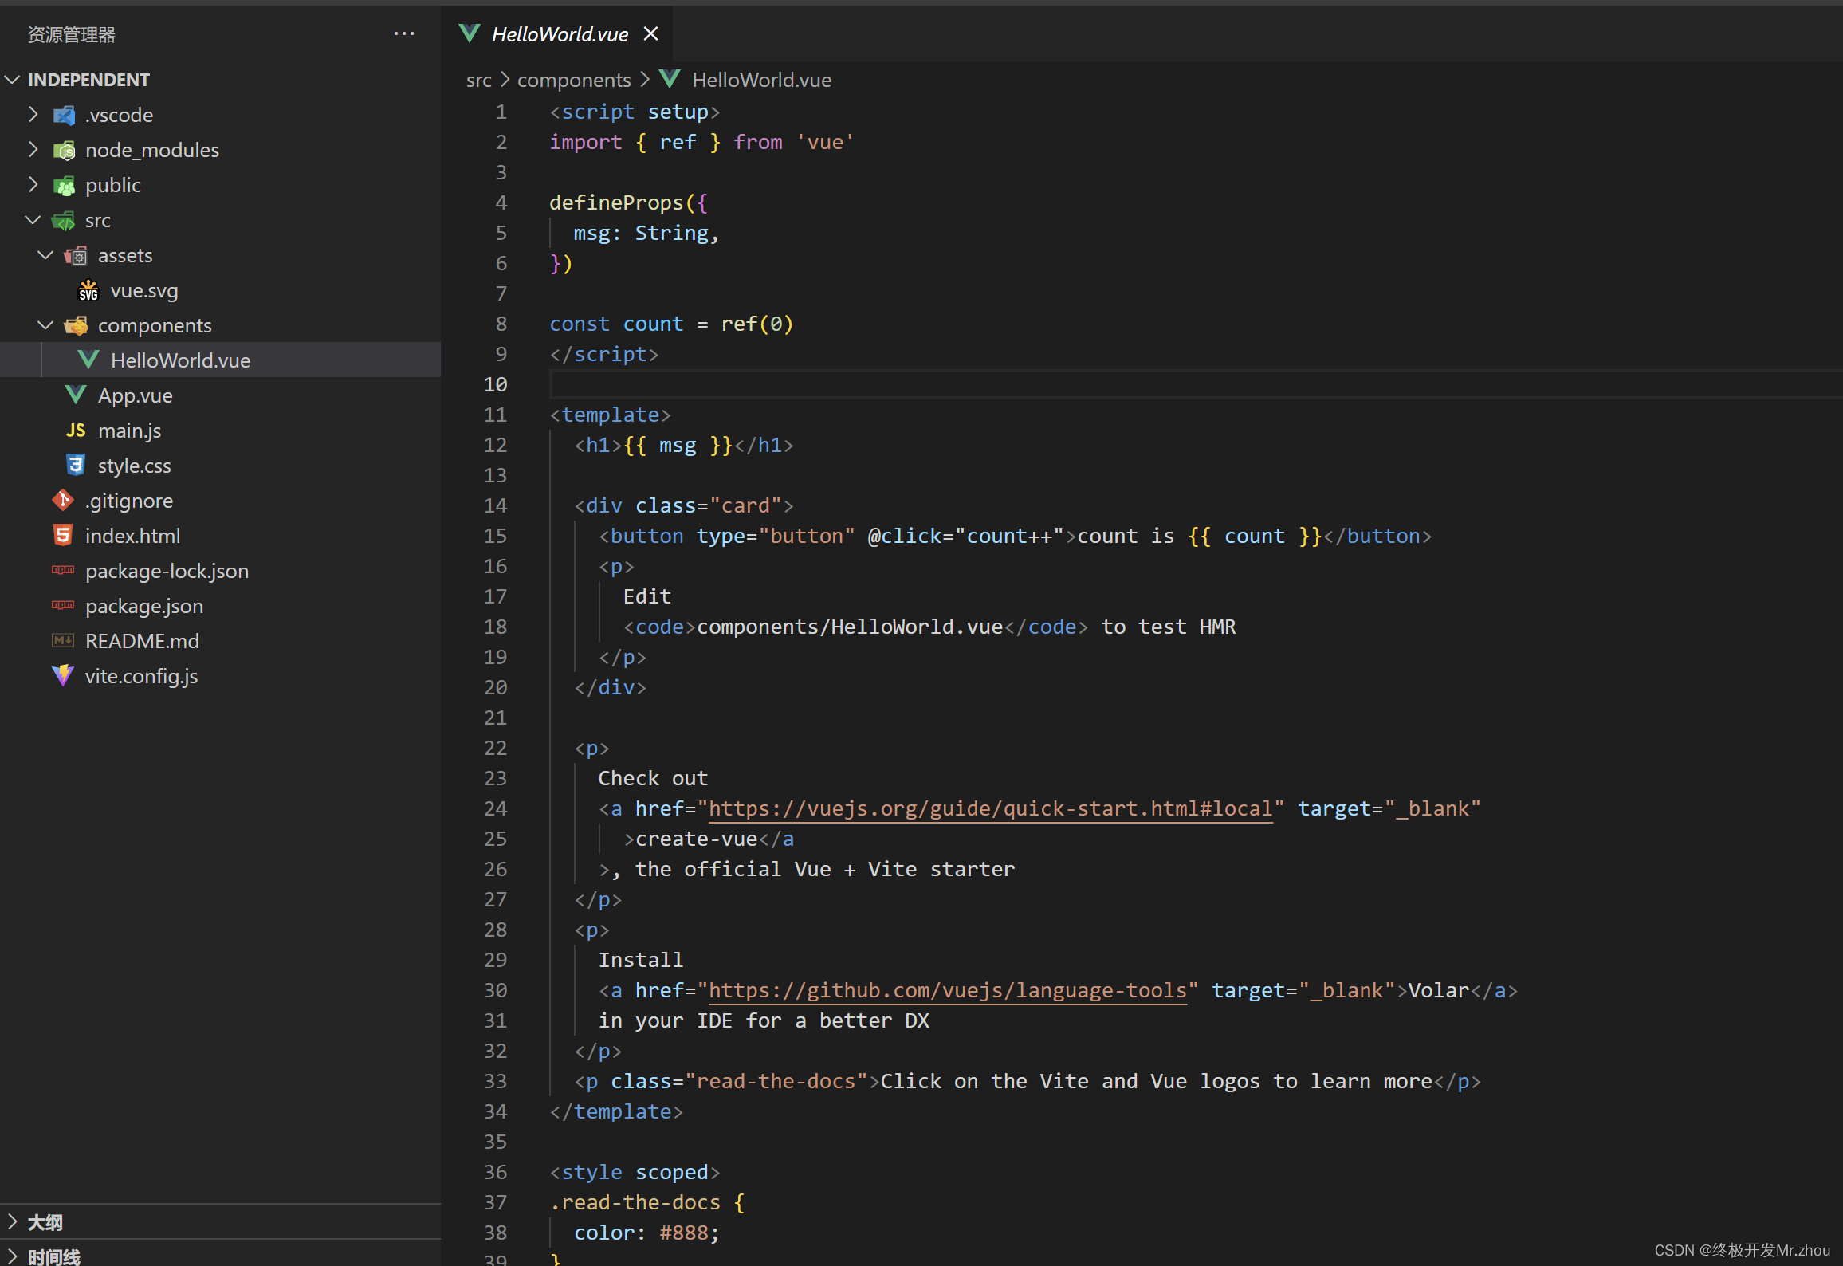1843x1266 pixels.
Task: Click the components breadcrumb segment
Action: pos(573,80)
